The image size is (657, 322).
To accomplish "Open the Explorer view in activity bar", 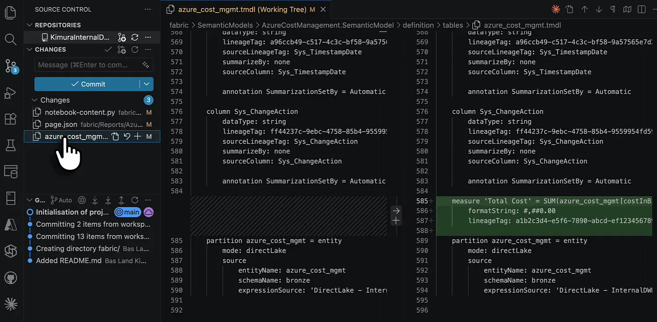I will click(11, 12).
